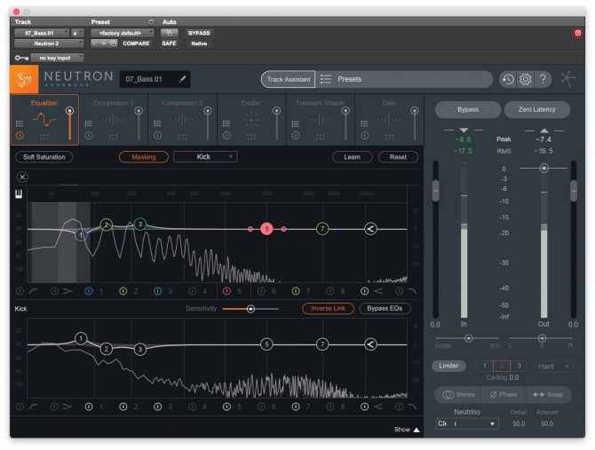Open the Preset menu circle arrow
Viewport: 595px width, 450px height.
[151, 22]
